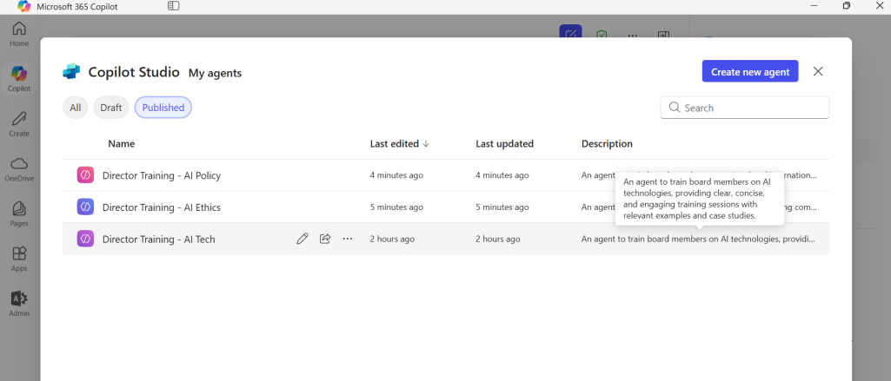This screenshot has height=381, width=891.
Task: Open Home in the left sidebar
Action: point(19,34)
